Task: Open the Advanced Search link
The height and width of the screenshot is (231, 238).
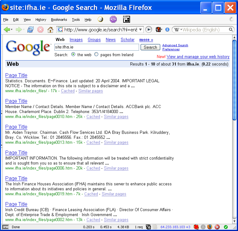Action: (175, 45)
